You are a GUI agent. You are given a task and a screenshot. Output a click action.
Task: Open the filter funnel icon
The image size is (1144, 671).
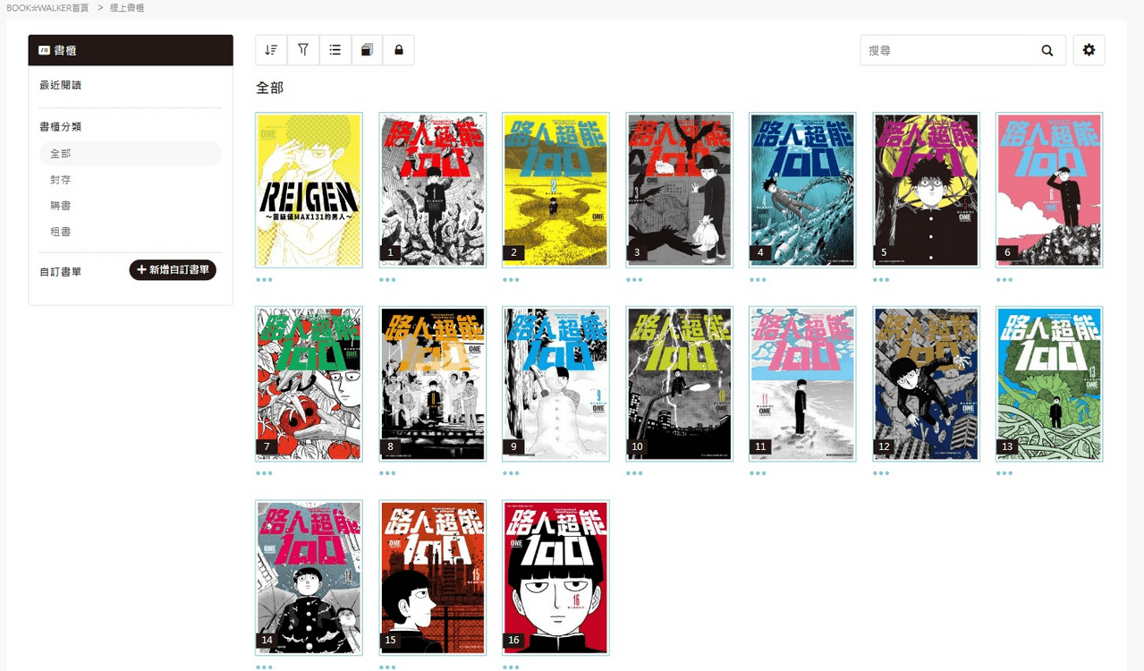pos(303,50)
